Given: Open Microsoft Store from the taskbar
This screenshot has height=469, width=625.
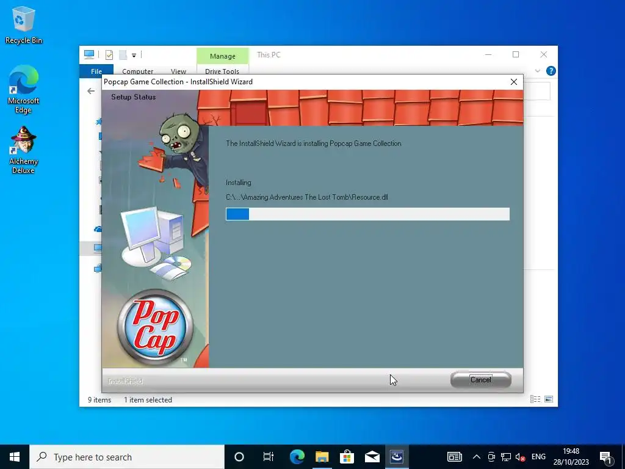Looking at the screenshot, I should point(347,457).
